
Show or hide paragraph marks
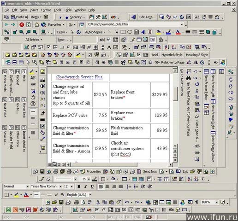click(x=197, y=202)
